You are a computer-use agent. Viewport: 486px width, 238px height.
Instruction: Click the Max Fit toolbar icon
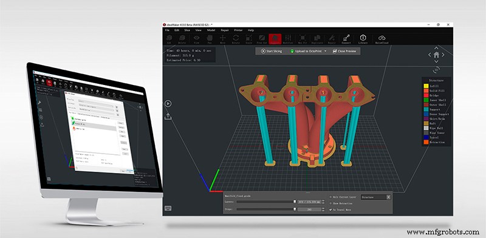point(303,39)
